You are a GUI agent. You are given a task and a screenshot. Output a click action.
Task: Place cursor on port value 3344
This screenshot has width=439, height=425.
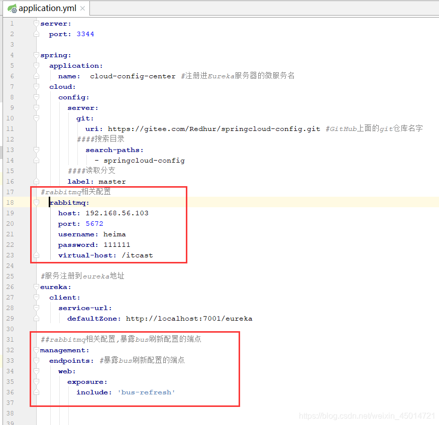tap(85, 34)
